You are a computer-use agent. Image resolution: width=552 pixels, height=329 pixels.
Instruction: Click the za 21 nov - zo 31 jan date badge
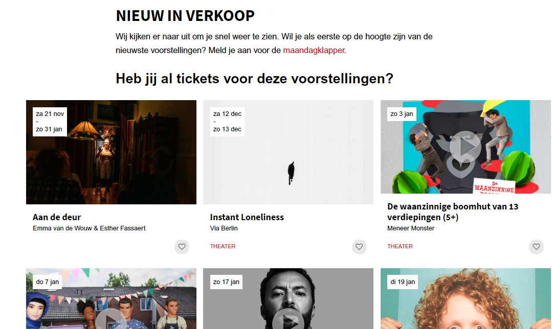pos(50,122)
